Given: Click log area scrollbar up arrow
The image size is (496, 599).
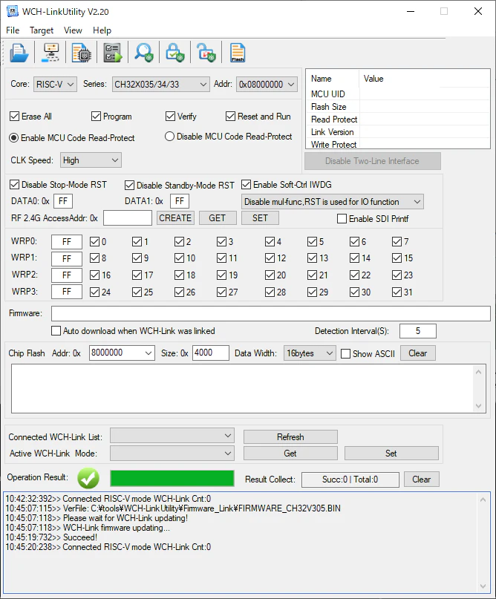Looking at the screenshot, I should coord(483,500).
